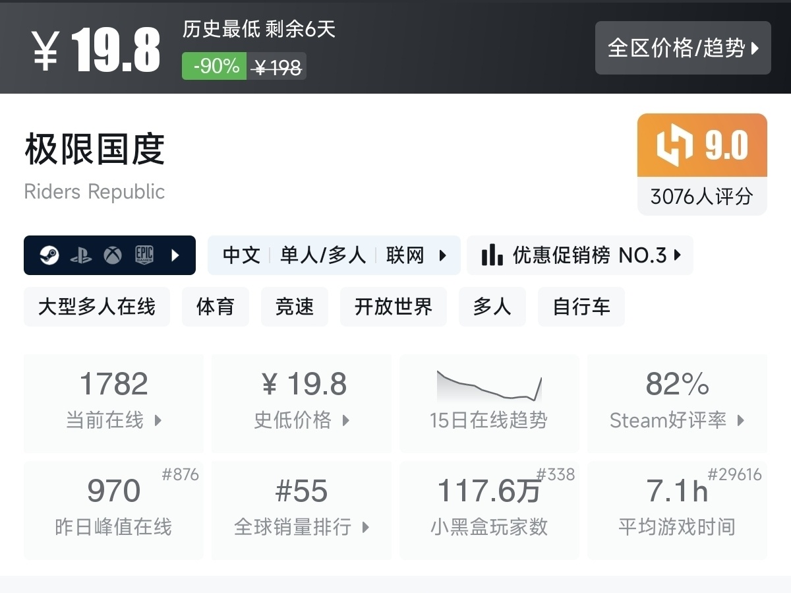Open all-region price trends button
This screenshot has width=791, height=593.
682,47
